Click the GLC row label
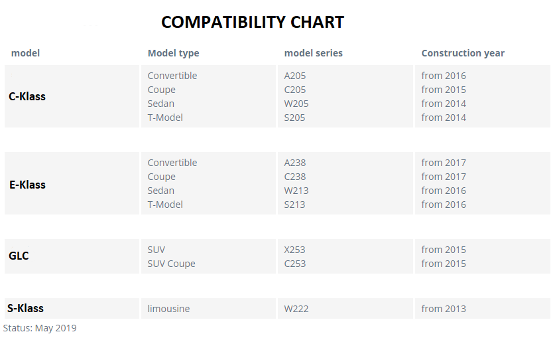The height and width of the screenshot is (338, 557). tap(19, 256)
